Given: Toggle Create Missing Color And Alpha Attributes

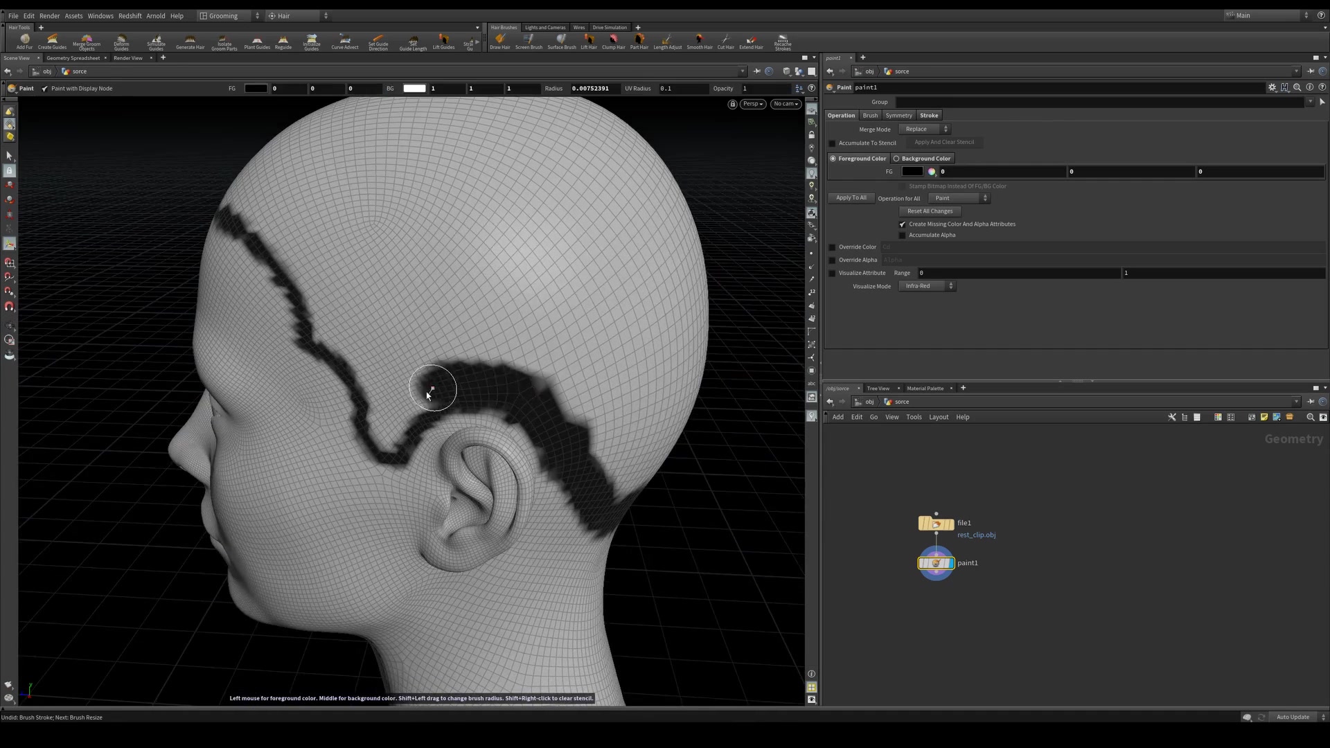Looking at the screenshot, I should click(903, 224).
